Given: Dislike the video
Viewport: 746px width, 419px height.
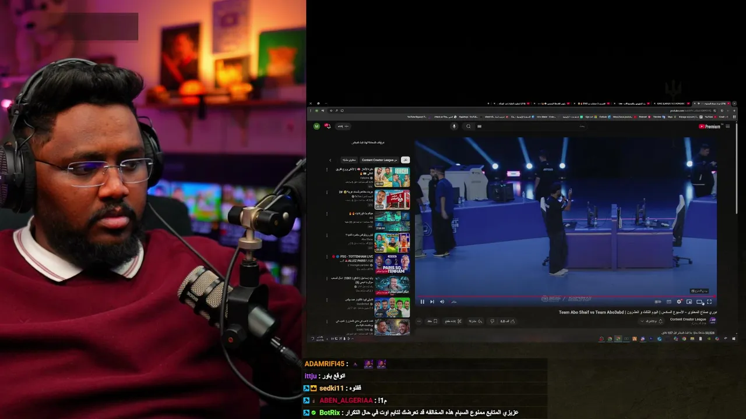Looking at the screenshot, I should tap(492, 321).
